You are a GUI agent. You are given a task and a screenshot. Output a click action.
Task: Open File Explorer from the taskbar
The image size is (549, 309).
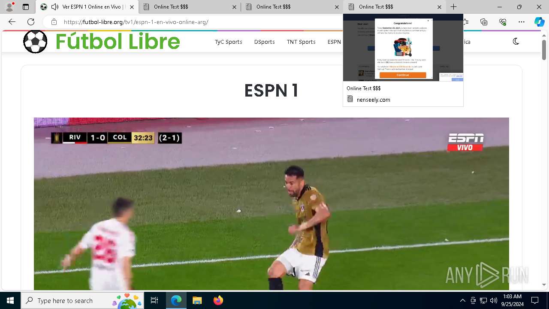pos(197,300)
